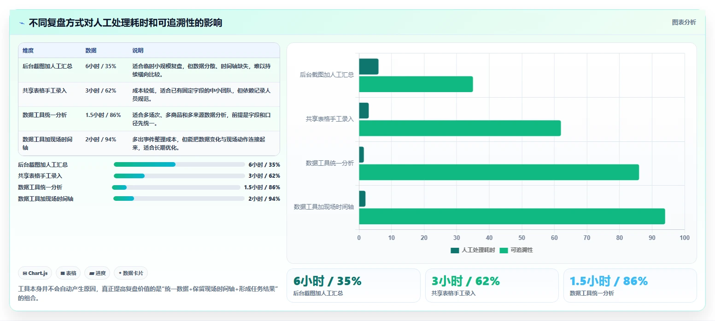Click the 可追溯性 bar for 数据工具统一分析

[499, 172]
